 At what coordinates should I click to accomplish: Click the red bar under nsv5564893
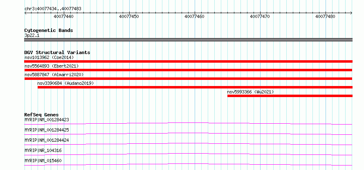click(188, 70)
